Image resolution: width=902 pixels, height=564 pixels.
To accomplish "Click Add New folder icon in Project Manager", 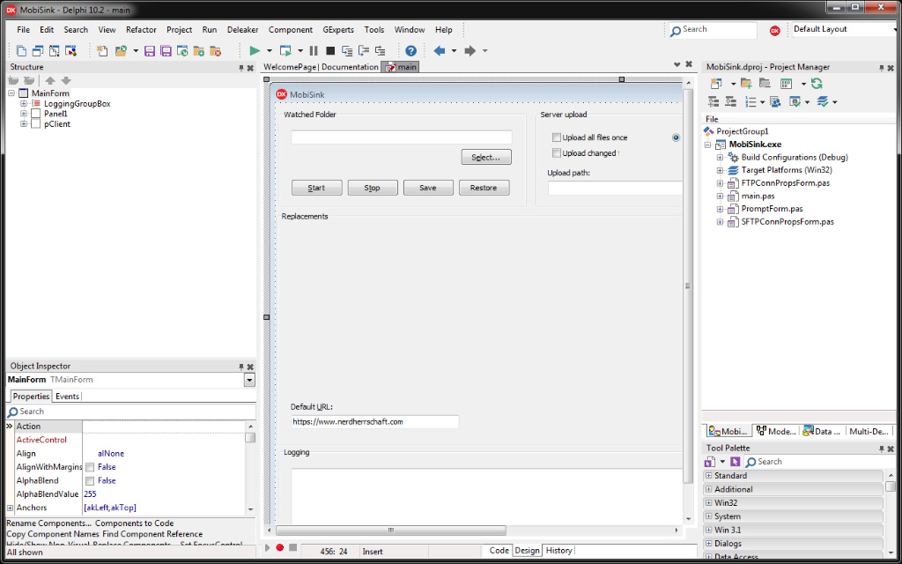I will click(746, 84).
